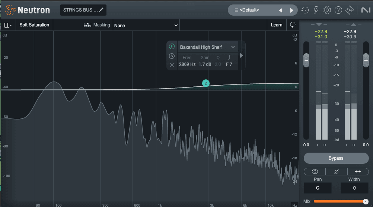Go to the previous preset arrow
The width and height of the screenshot is (373, 207).
(281, 10)
